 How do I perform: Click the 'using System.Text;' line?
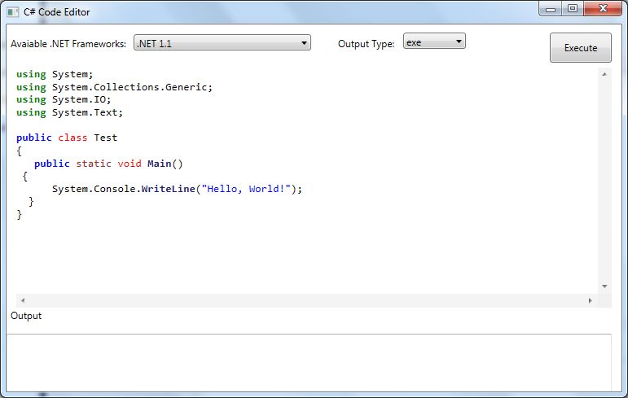point(69,112)
